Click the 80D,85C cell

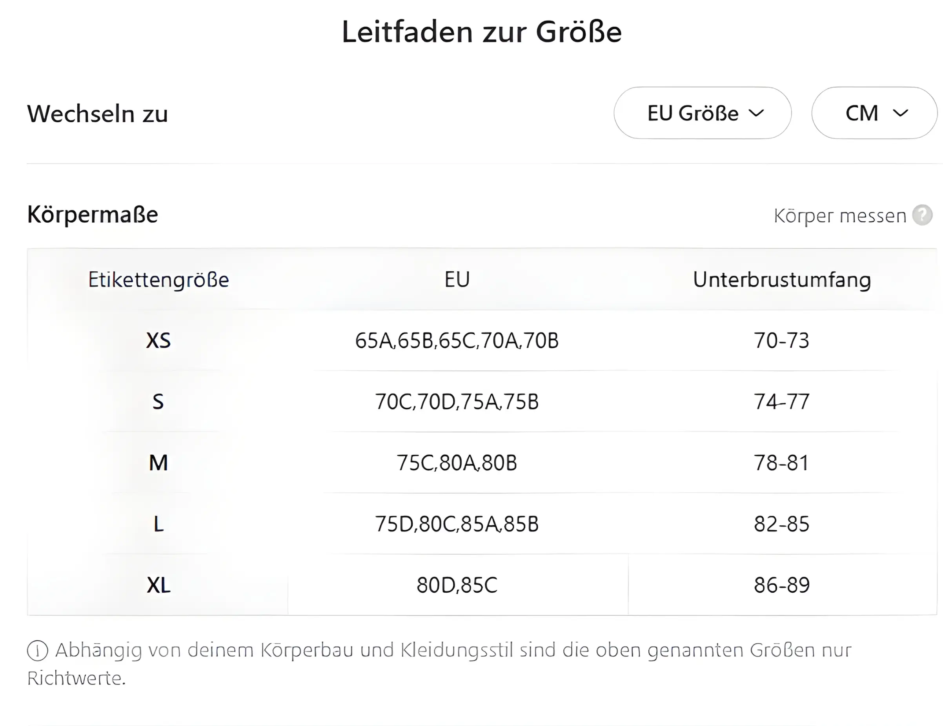click(457, 585)
